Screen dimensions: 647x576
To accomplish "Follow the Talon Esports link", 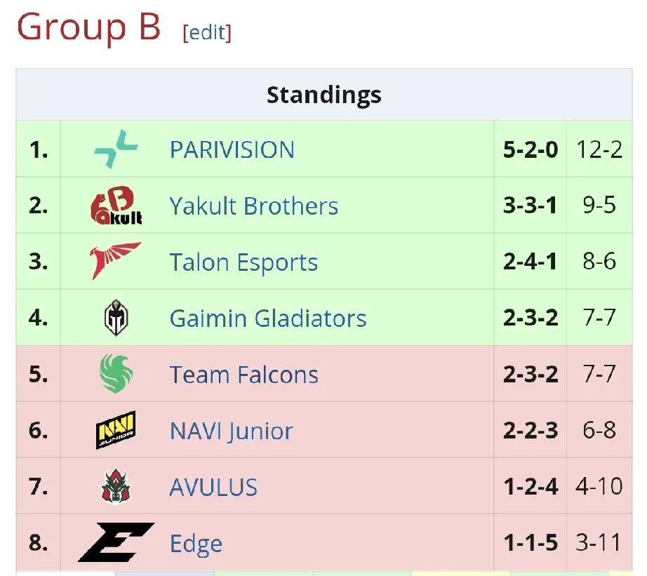I will pos(244,262).
